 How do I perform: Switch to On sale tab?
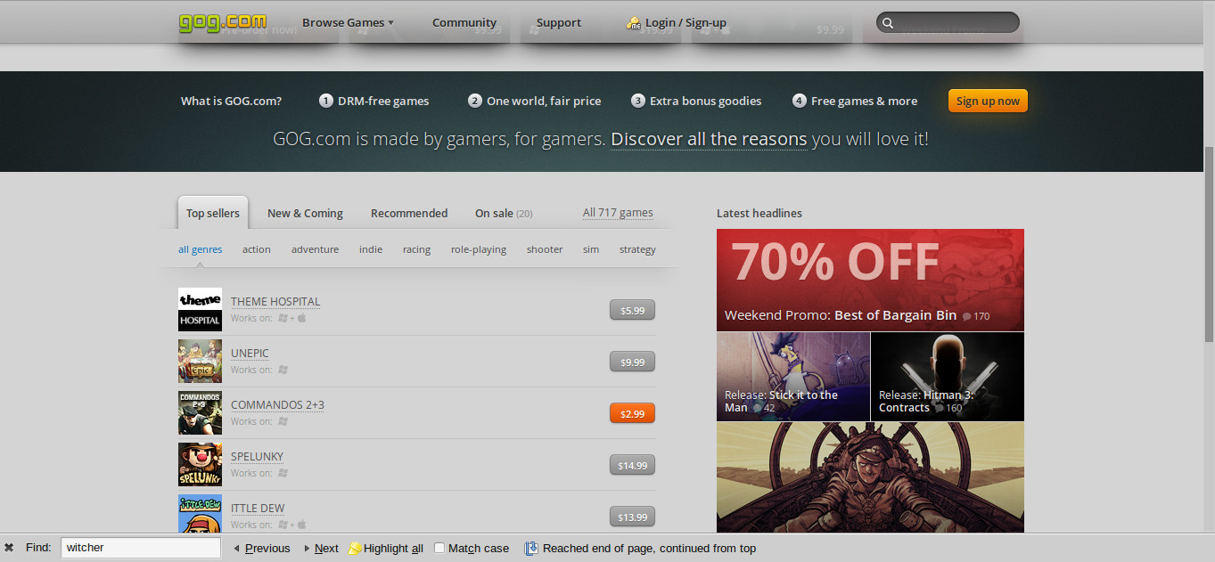point(504,213)
